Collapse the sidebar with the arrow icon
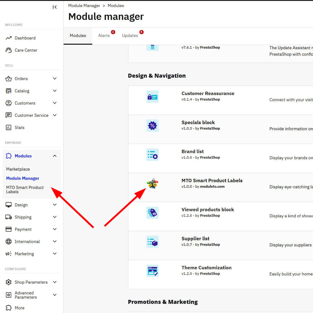 [55, 7]
